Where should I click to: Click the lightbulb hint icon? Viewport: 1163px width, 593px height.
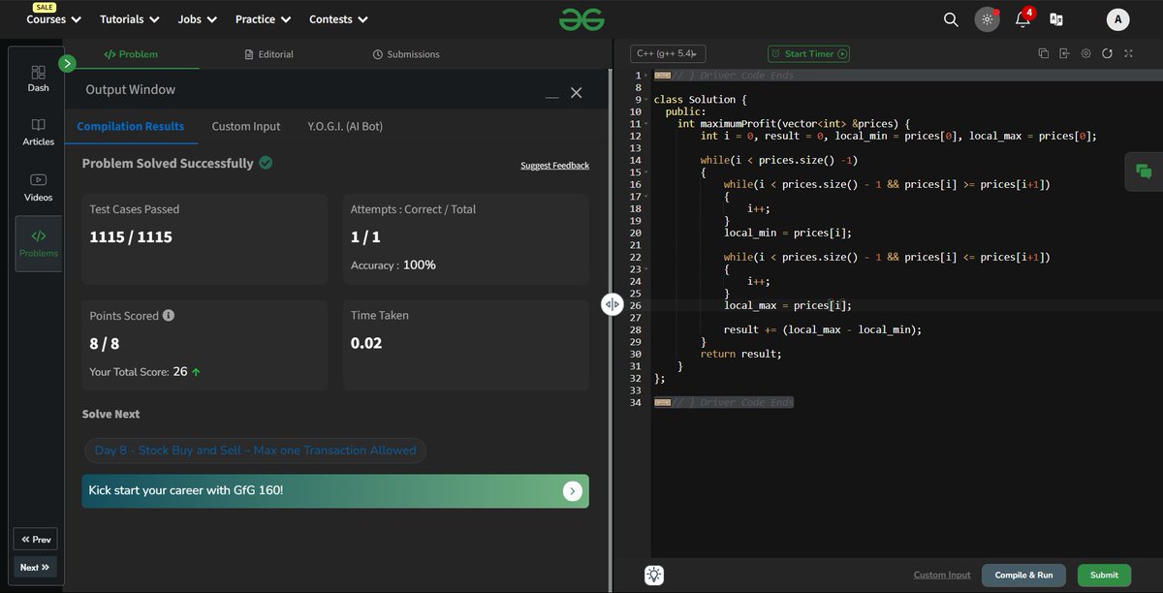pos(654,575)
